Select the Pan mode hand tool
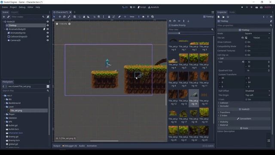The height and width of the screenshot is (155, 275). click(84, 17)
